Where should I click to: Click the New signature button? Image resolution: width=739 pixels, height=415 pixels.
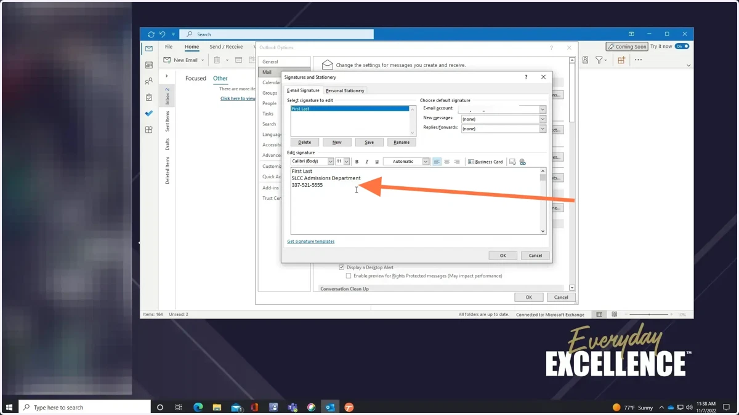[337, 142]
